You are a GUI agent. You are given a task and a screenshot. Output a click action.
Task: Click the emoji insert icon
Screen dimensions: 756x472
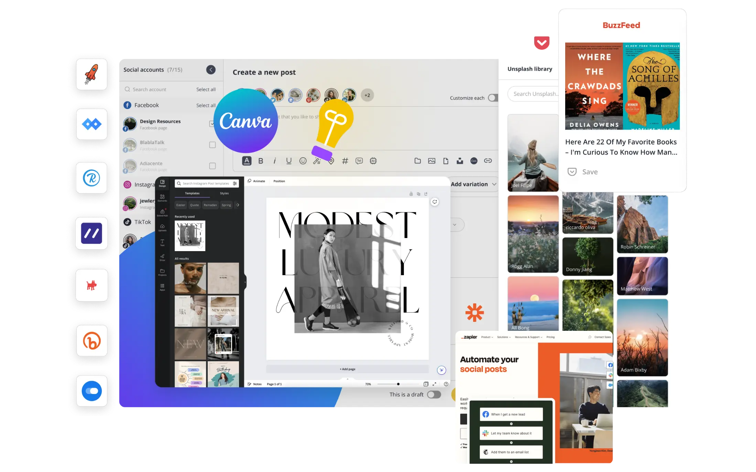point(303,161)
